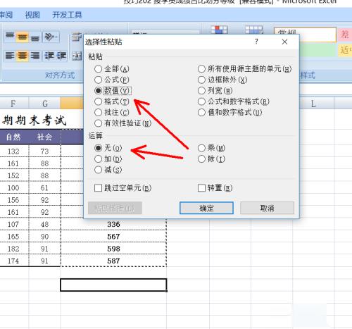Click the top align icon
This screenshot has width=352, height=329.
10,37
